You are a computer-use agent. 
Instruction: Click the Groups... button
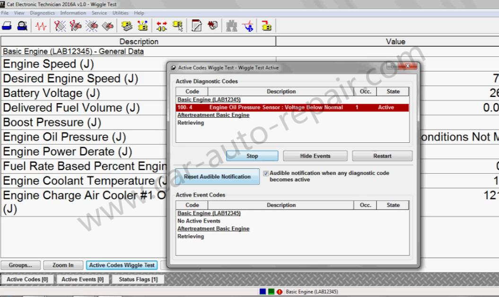click(20, 265)
